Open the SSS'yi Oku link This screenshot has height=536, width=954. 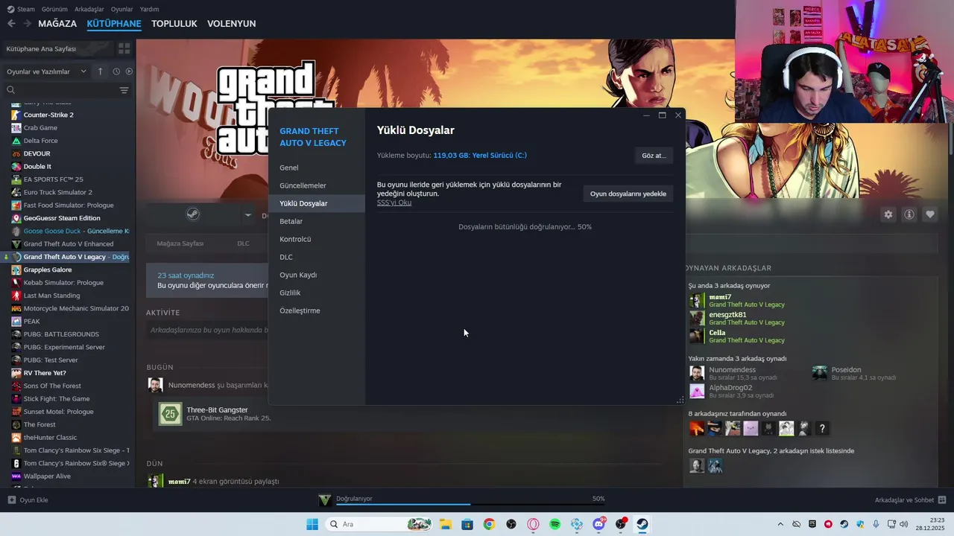394,202
